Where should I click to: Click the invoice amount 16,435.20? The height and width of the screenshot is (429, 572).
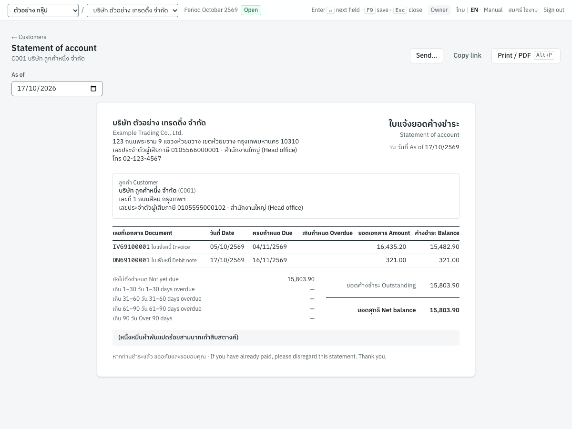click(x=391, y=247)
